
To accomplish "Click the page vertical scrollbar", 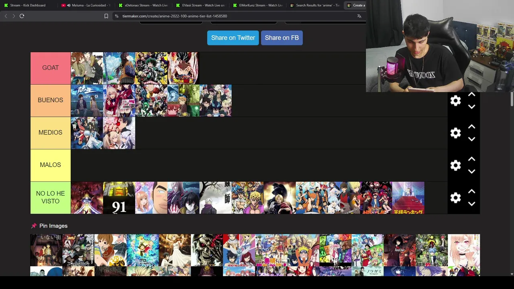I will coord(512,98).
